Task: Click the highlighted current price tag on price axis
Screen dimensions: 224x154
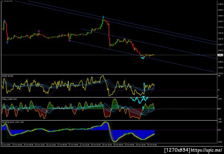Action: (220, 55)
